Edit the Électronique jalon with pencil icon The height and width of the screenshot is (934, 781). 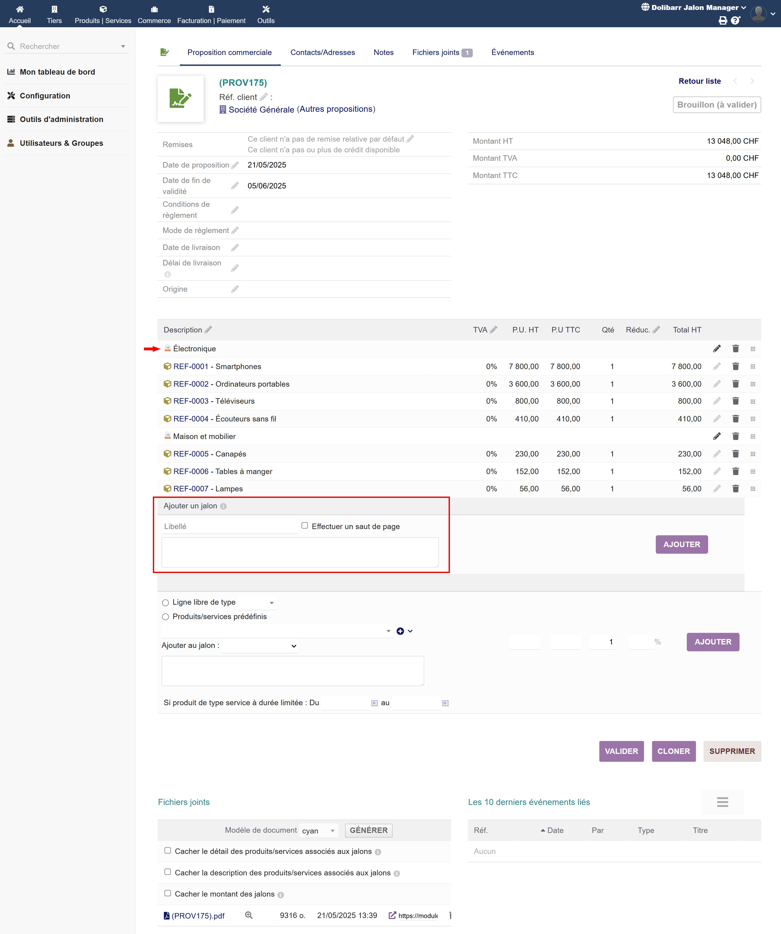coord(717,349)
